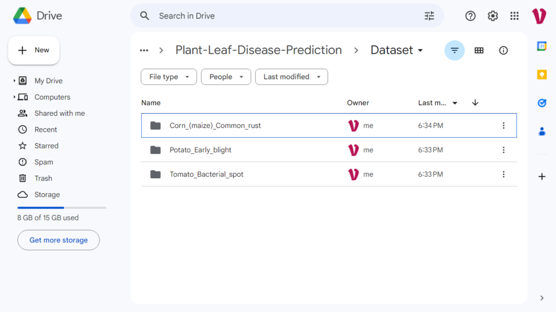Click 6:34 PM modified time
The width and height of the screenshot is (556, 312).
click(x=431, y=126)
